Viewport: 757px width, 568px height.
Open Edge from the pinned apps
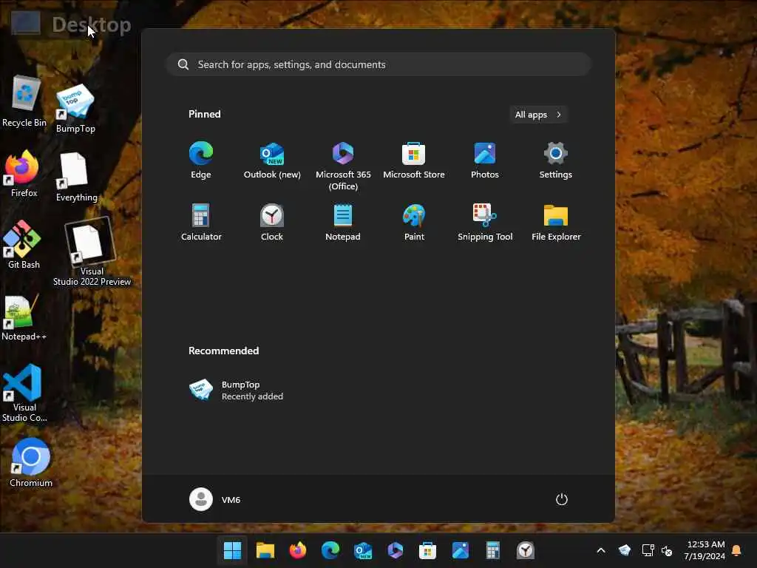click(201, 160)
